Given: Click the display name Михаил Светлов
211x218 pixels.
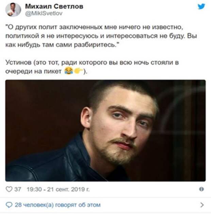Looking at the screenshot, I should [x=54, y=6].
